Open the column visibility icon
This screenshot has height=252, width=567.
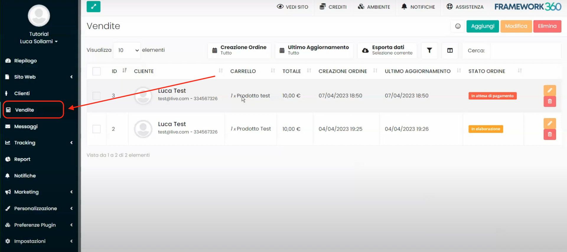pos(450,50)
